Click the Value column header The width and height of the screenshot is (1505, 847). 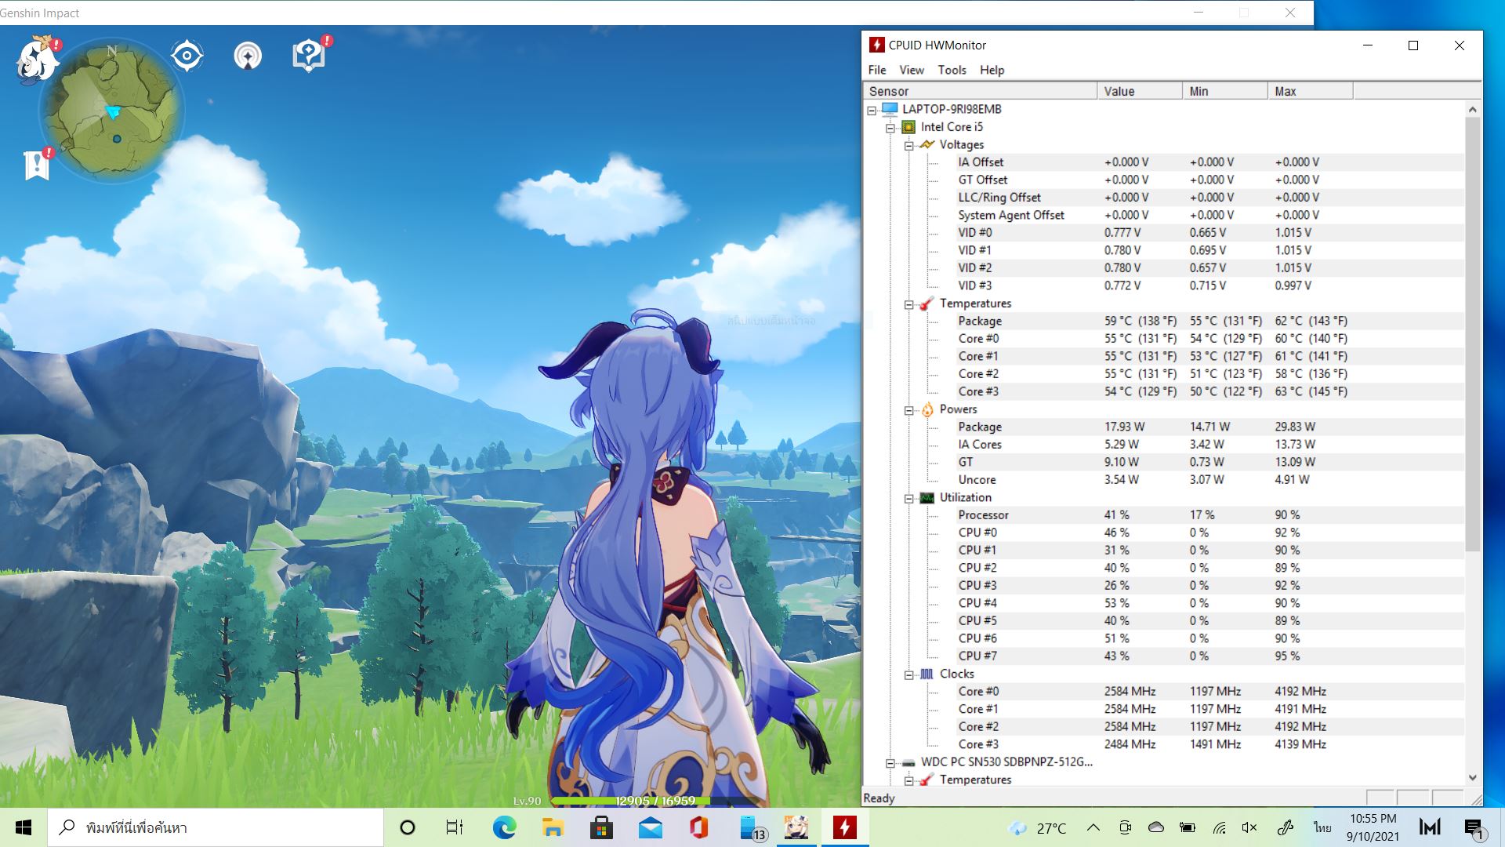[1140, 91]
